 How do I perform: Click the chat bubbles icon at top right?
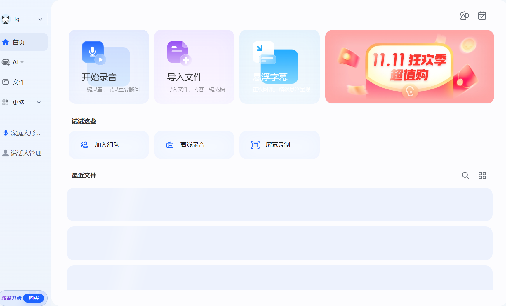tap(464, 16)
